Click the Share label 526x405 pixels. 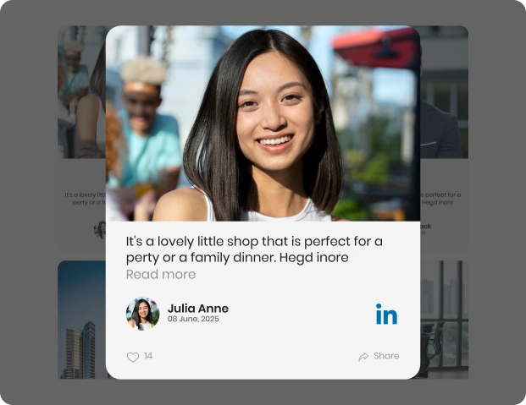point(386,356)
